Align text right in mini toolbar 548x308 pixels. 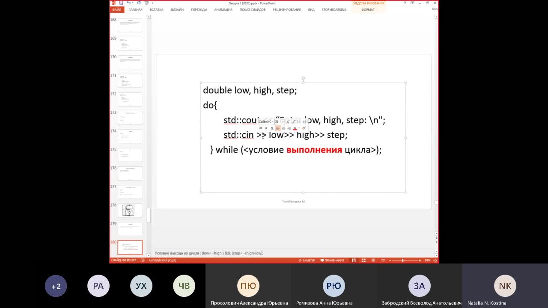pos(289,128)
